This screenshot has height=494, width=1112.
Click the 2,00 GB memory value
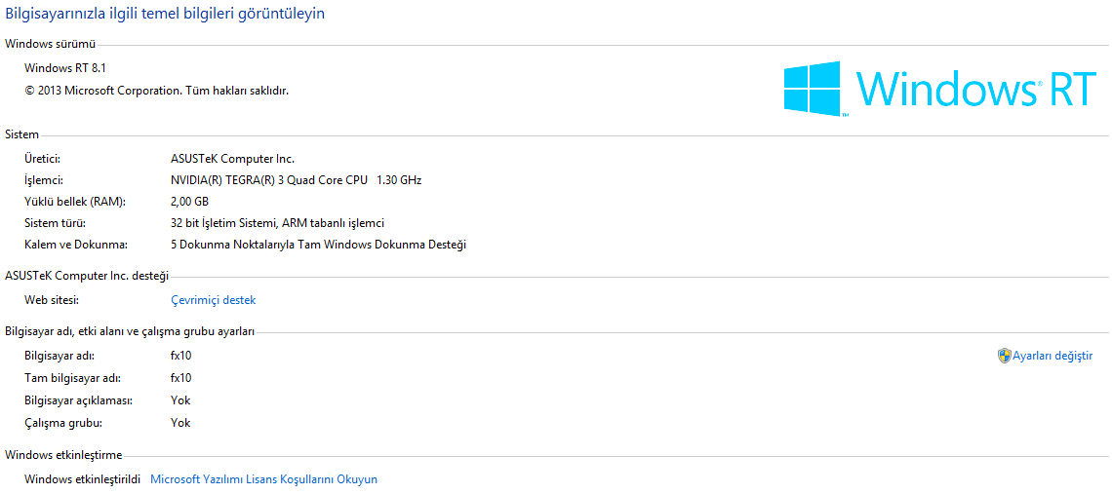pyautogui.click(x=189, y=202)
